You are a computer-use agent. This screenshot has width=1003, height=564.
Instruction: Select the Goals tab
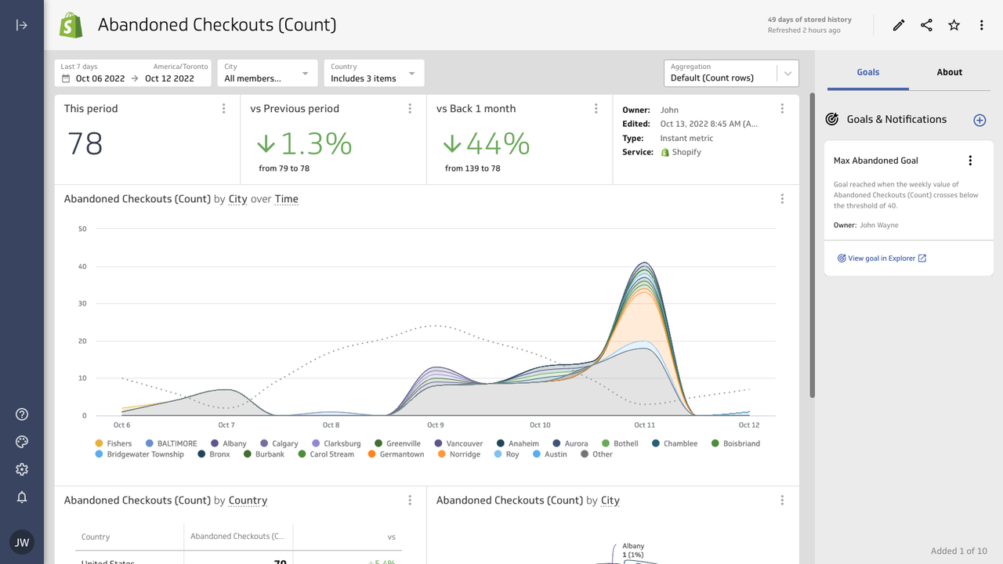(868, 71)
